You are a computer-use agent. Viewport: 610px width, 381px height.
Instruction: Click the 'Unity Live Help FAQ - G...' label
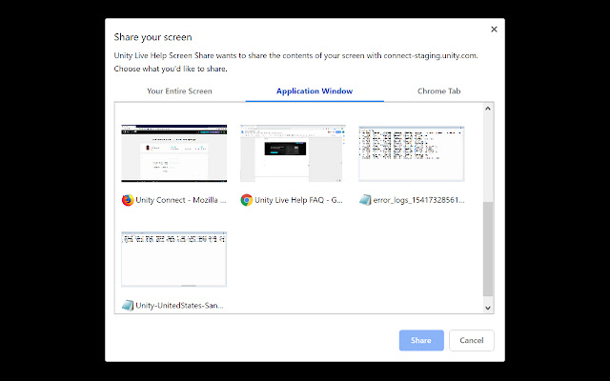298,200
